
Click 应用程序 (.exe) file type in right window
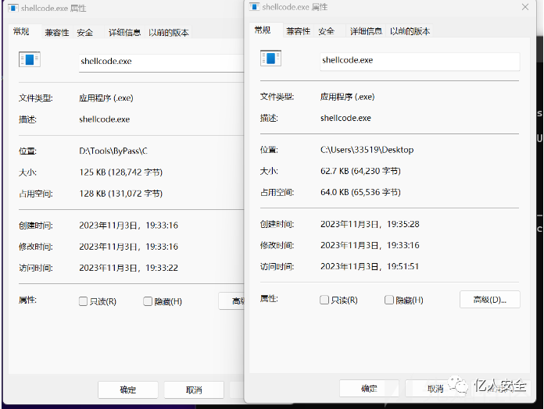(x=347, y=97)
